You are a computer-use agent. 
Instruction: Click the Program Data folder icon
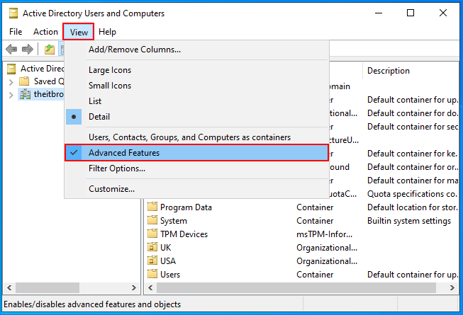(x=152, y=207)
